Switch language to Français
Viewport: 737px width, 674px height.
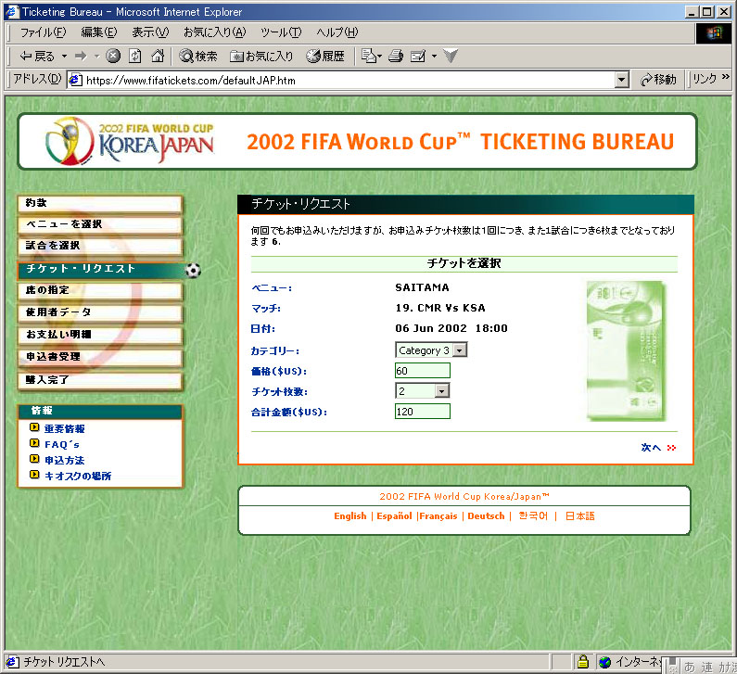click(438, 516)
